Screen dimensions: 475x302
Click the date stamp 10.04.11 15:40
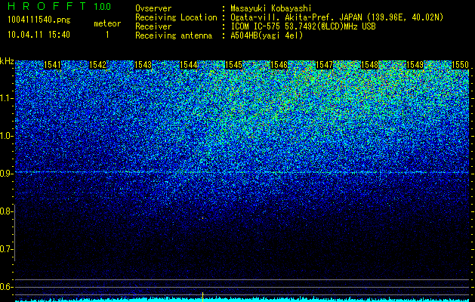point(39,35)
